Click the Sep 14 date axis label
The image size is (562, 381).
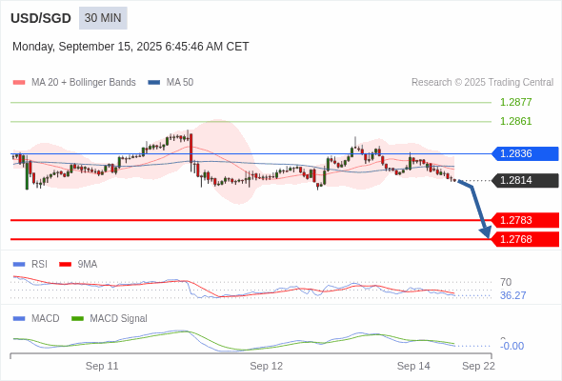tap(413, 366)
